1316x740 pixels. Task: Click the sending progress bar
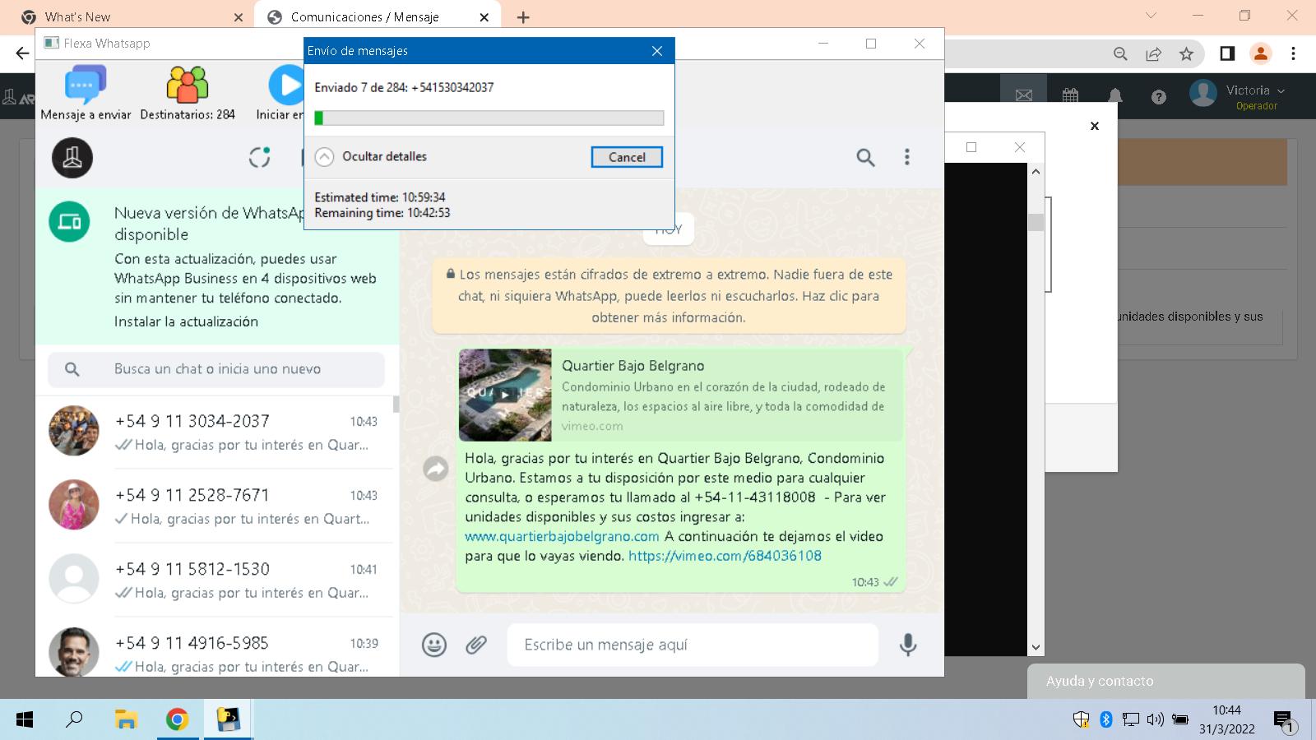489,118
